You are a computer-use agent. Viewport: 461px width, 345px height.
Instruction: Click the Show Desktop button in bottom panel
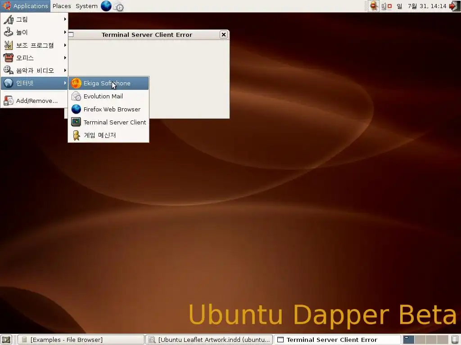pos(6,340)
